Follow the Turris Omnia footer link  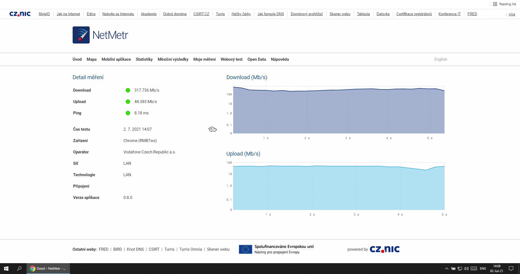190,249
